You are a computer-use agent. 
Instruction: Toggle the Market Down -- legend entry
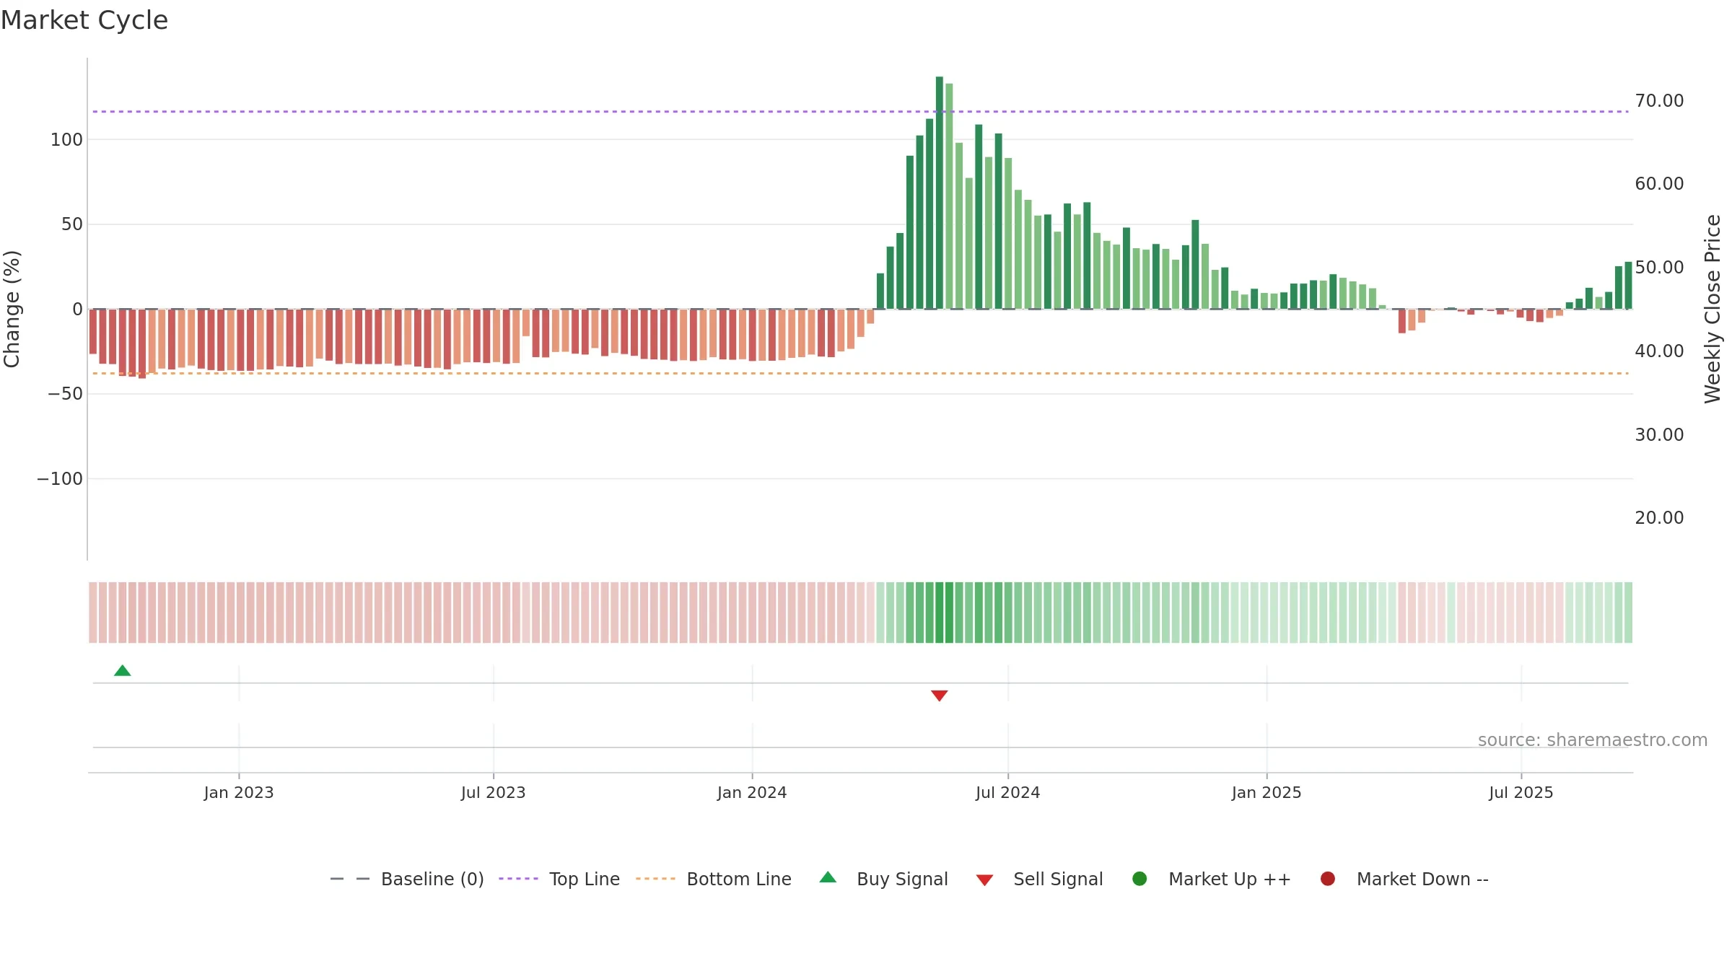point(1404,879)
